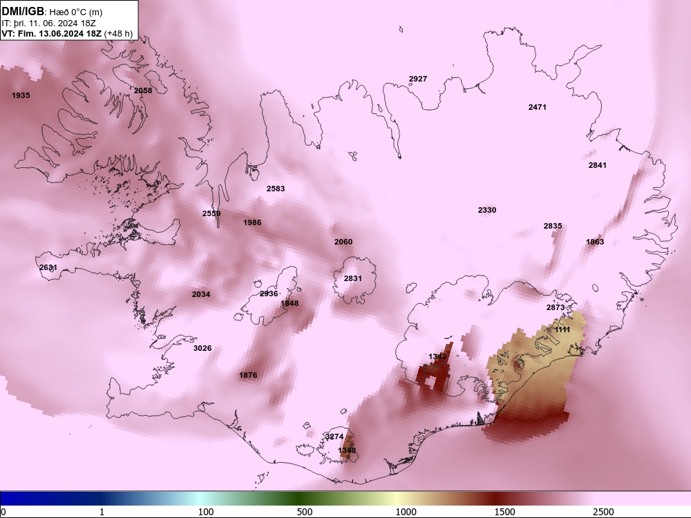691x518 pixels.
Task: Click the map value 1848
Action: coord(290,303)
